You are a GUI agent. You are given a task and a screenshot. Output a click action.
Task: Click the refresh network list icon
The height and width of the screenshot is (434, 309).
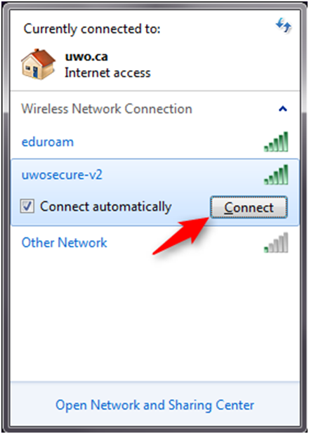tap(283, 25)
